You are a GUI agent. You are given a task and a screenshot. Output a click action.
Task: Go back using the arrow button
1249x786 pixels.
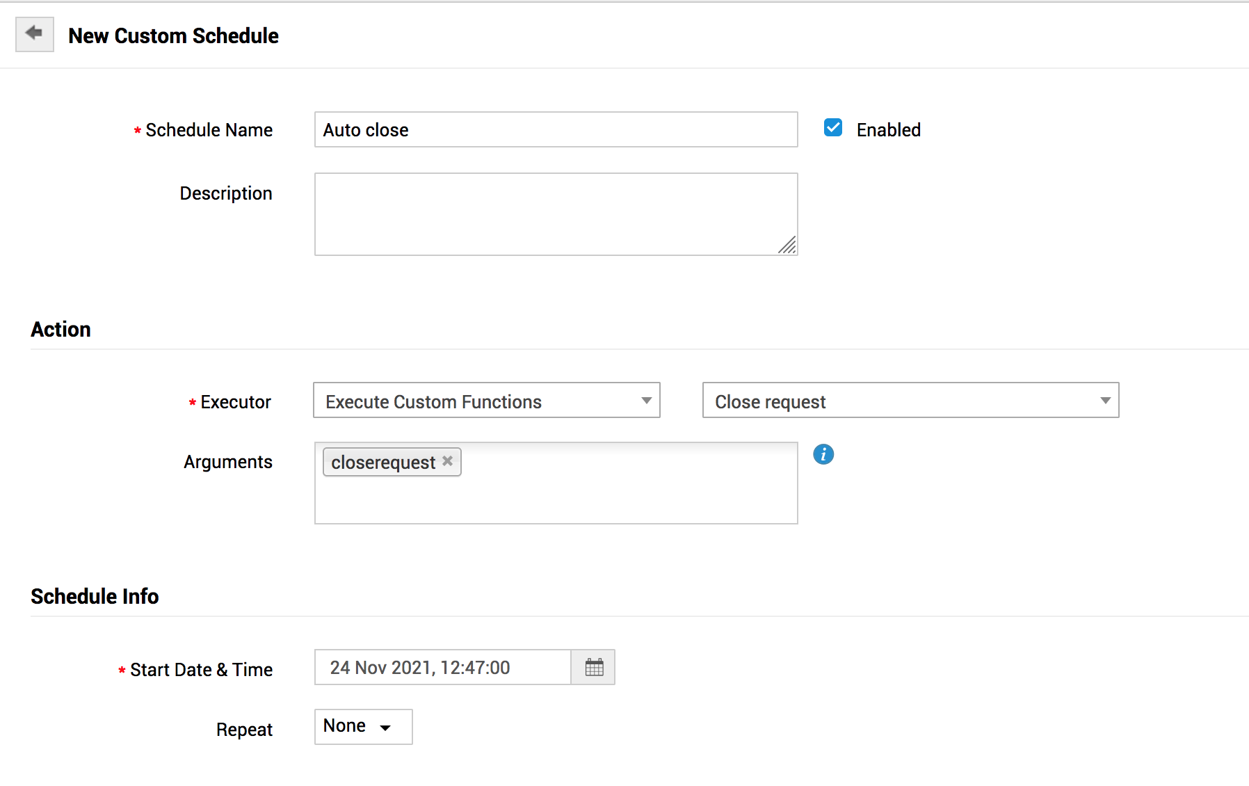point(34,34)
